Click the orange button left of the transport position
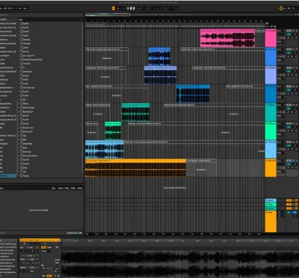The height and width of the screenshot is (278, 299). (113, 8)
